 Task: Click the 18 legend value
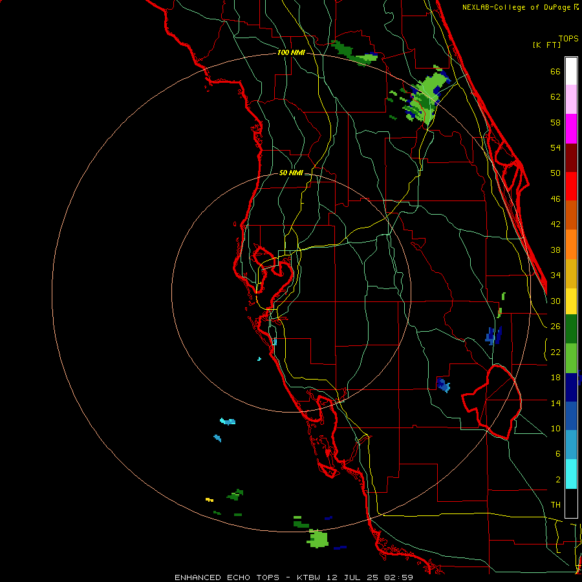555,378
